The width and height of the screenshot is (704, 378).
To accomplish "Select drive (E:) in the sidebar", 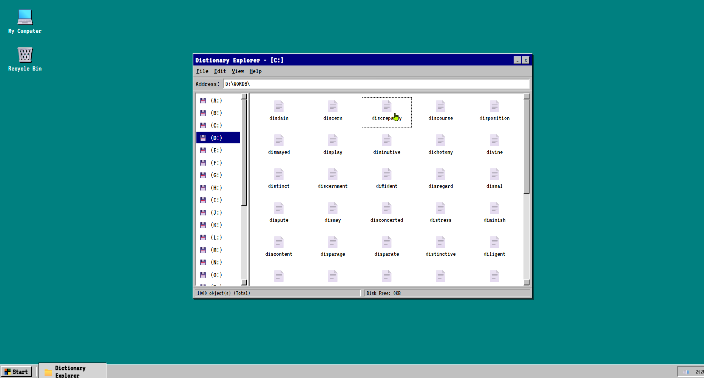I will [x=216, y=150].
